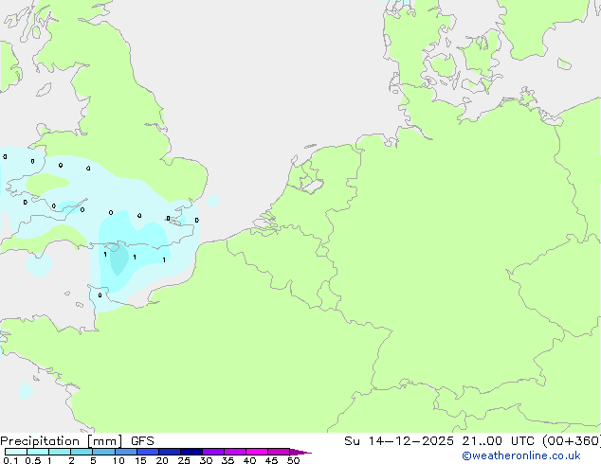Click the legend scale value 20
The width and height of the screenshot is (601, 464).
coord(161,461)
